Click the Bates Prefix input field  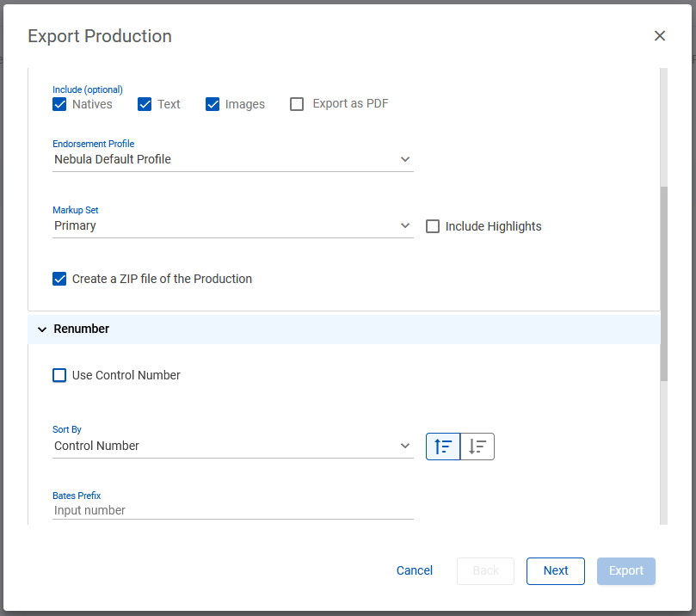[x=232, y=510]
